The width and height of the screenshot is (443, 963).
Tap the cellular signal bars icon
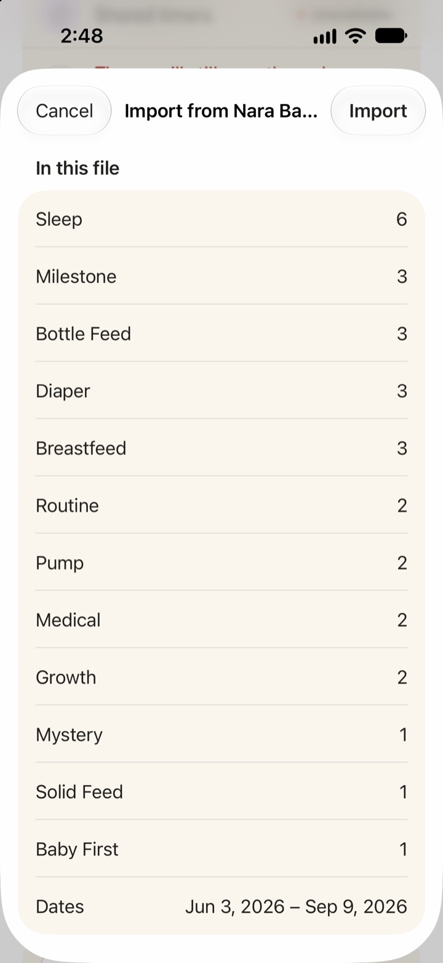click(x=325, y=37)
